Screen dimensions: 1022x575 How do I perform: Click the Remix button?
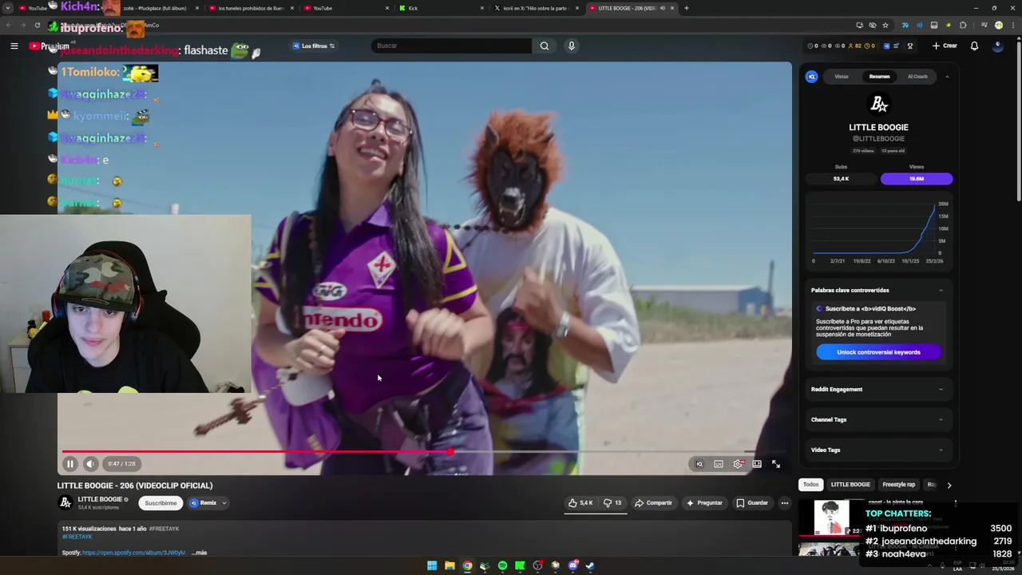(203, 503)
